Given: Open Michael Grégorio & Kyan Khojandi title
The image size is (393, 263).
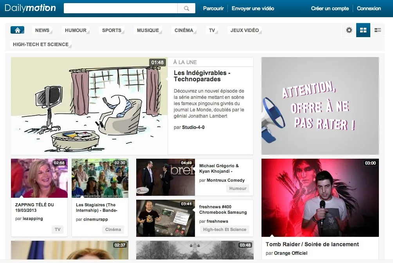Looking at the screenshot, I should coord(219,168).
